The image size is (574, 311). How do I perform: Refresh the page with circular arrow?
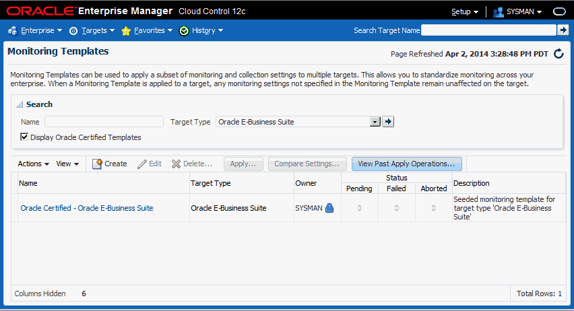pyautogui.click(x=559, y=54)
